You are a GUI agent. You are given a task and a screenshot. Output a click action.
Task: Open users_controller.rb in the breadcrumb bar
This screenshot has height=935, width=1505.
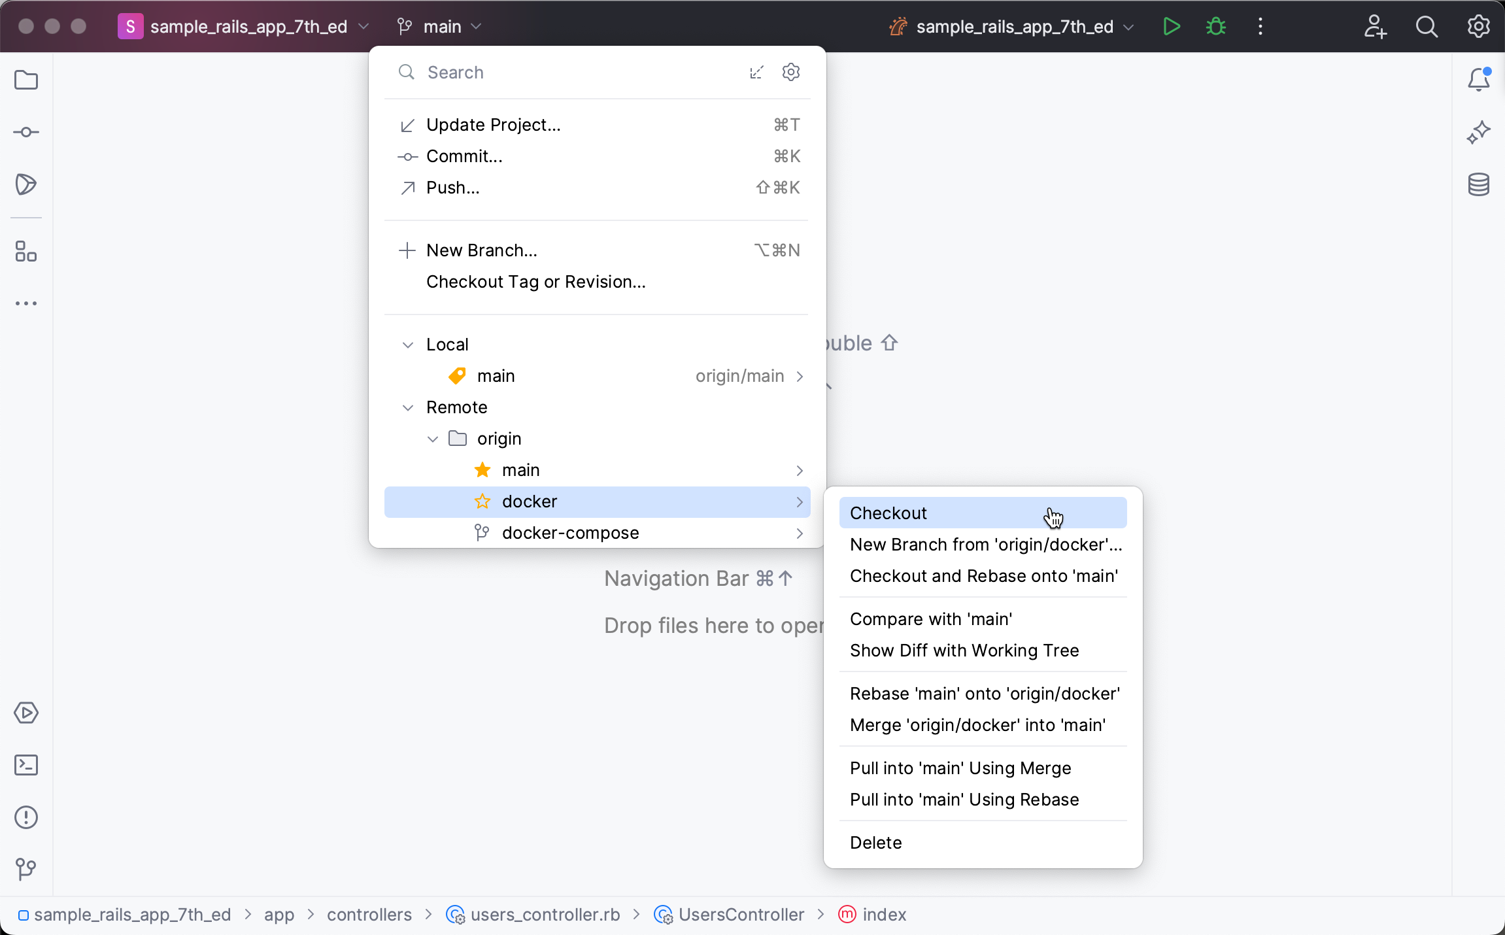545,915
